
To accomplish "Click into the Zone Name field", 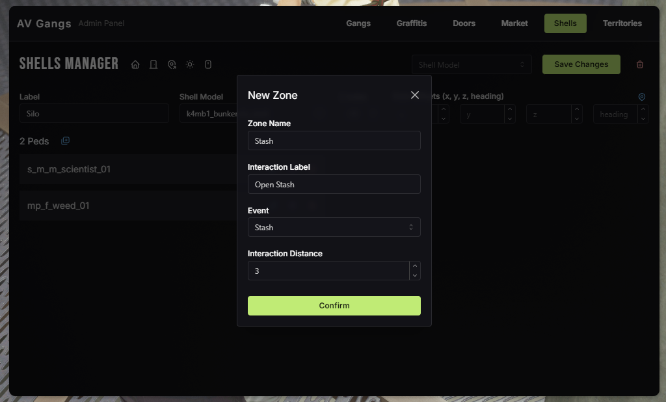I will (334, 141).
